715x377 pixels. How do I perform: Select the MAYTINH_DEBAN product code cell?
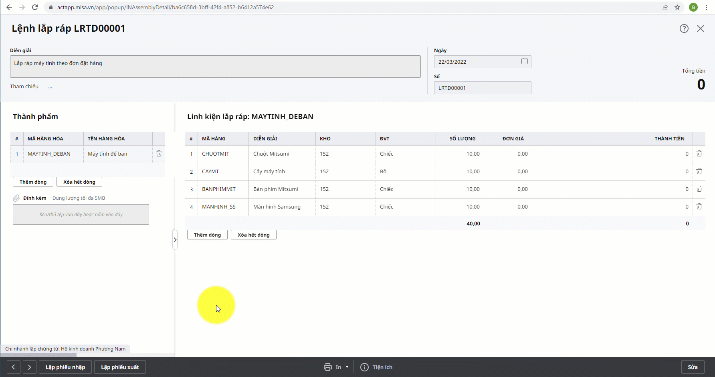(x=53, y=154)
